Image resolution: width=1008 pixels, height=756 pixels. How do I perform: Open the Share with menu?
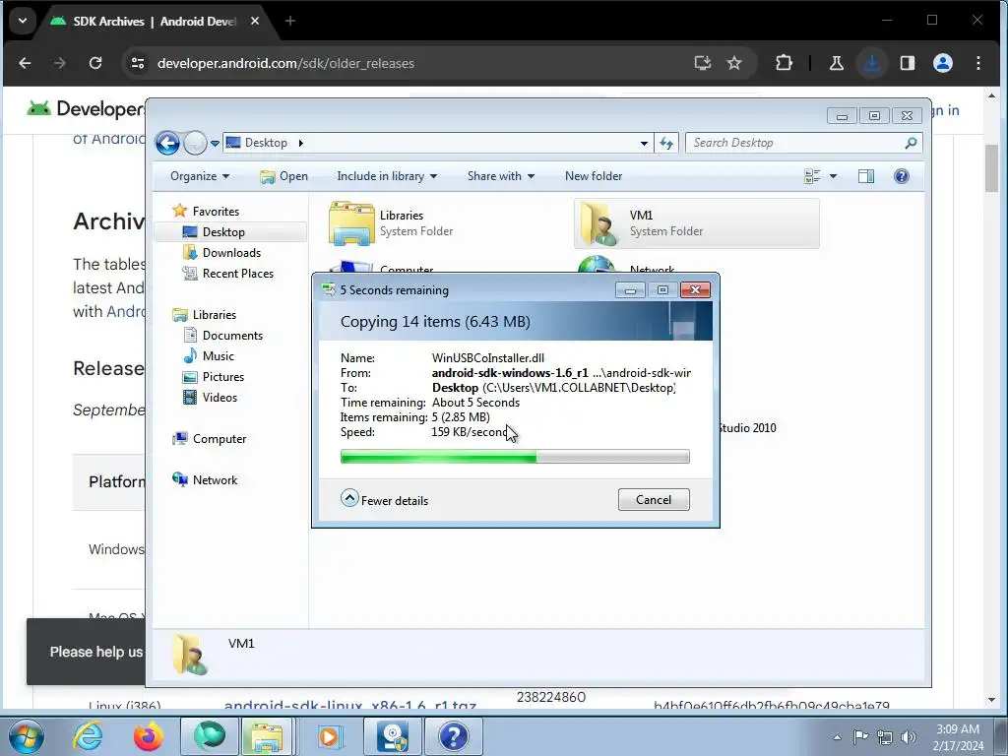500,176
